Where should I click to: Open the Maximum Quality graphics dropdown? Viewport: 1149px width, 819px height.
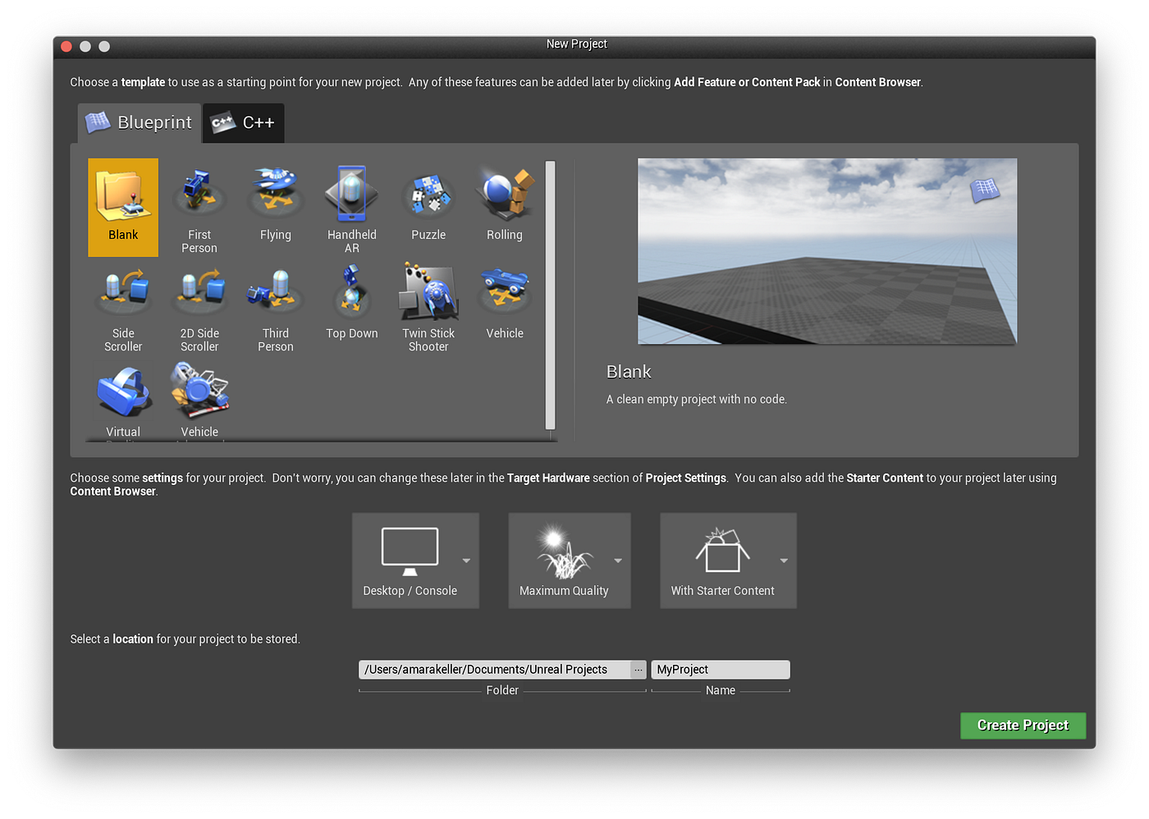(619, 560)
